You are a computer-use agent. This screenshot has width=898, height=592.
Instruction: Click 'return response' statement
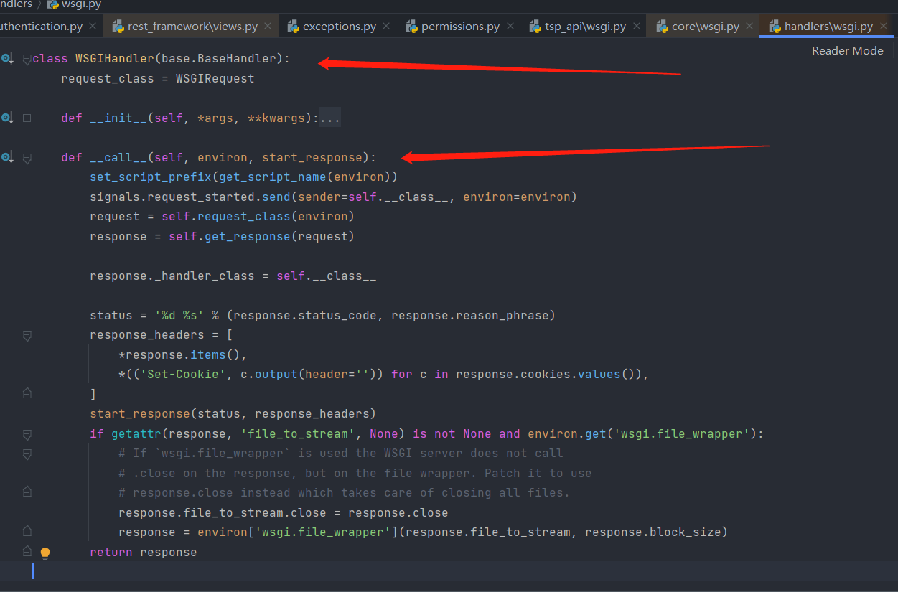tap(144, 552)
